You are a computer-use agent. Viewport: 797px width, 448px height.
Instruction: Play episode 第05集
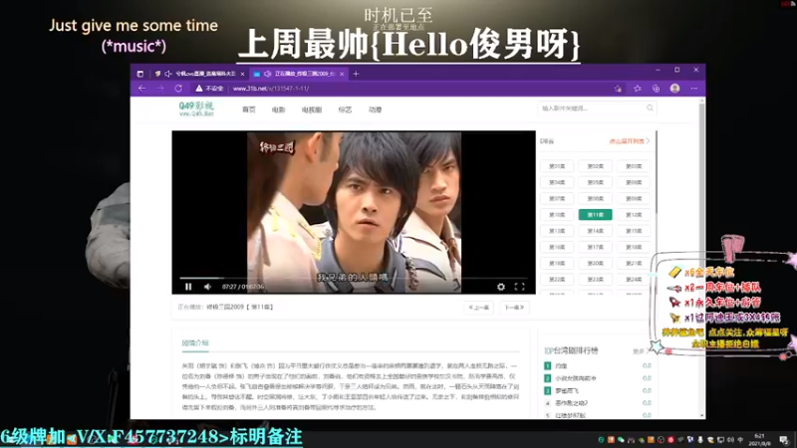[595, 182]
